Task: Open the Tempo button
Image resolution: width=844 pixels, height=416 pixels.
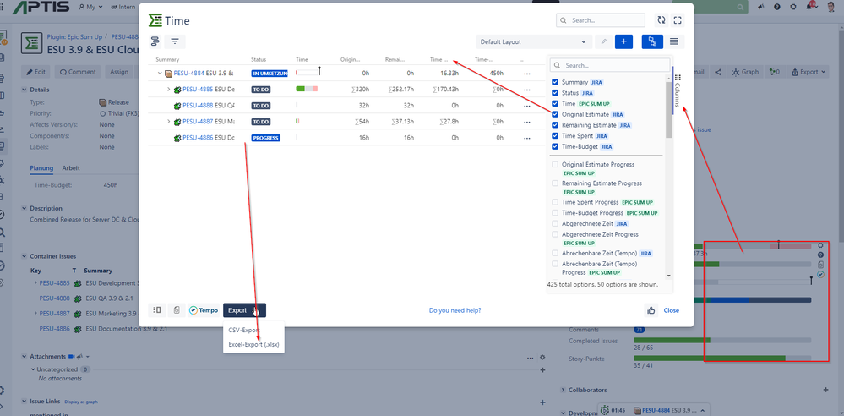Action: pyautogui.click(x=204, y=310)
